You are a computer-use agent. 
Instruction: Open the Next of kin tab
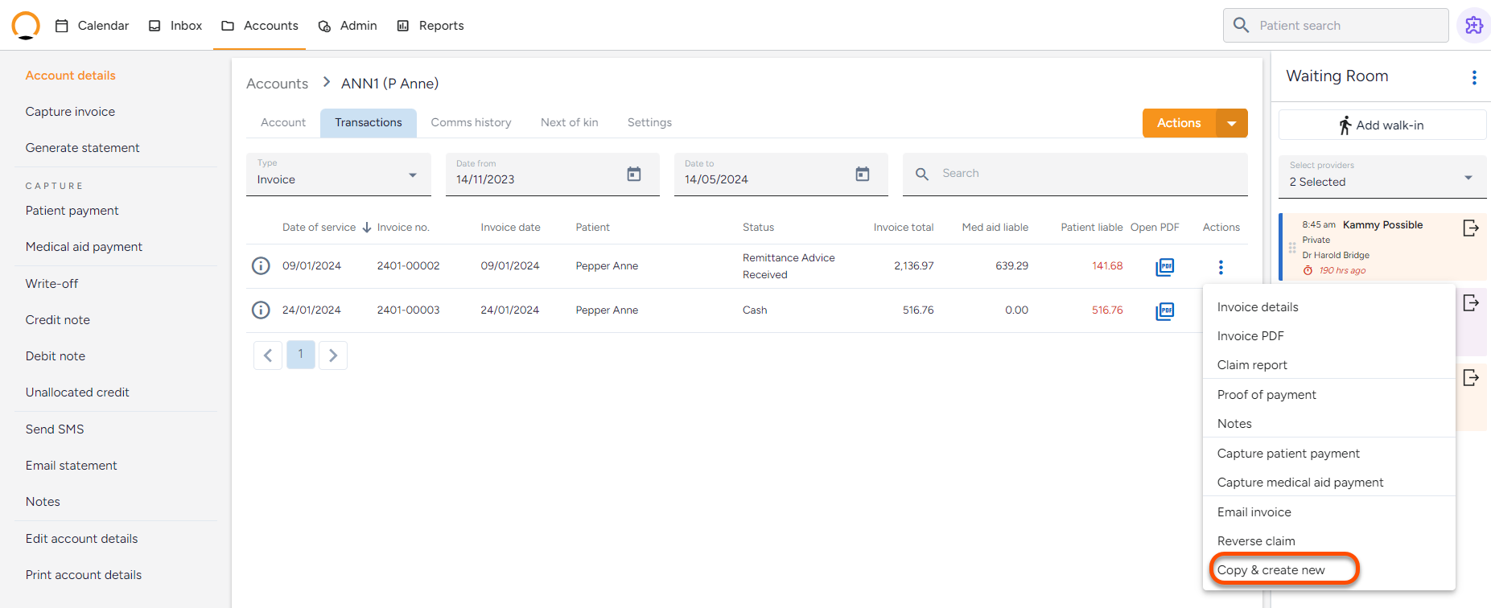coord(570,122)
